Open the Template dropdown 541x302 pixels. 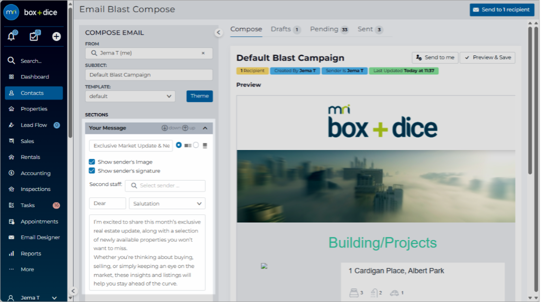click(130, 96)
